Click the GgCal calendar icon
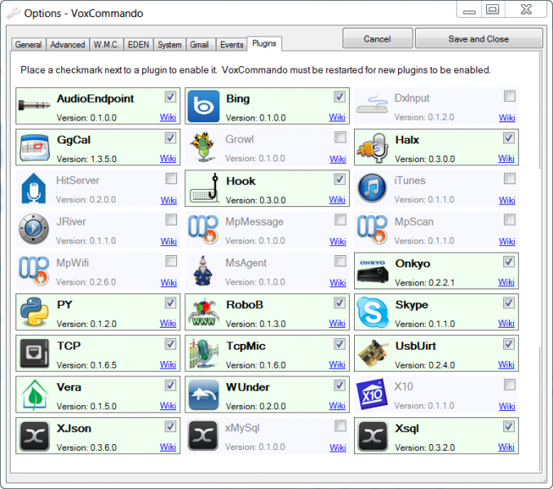Viewport: 553px width, 489px height. (x=34, y=148)
